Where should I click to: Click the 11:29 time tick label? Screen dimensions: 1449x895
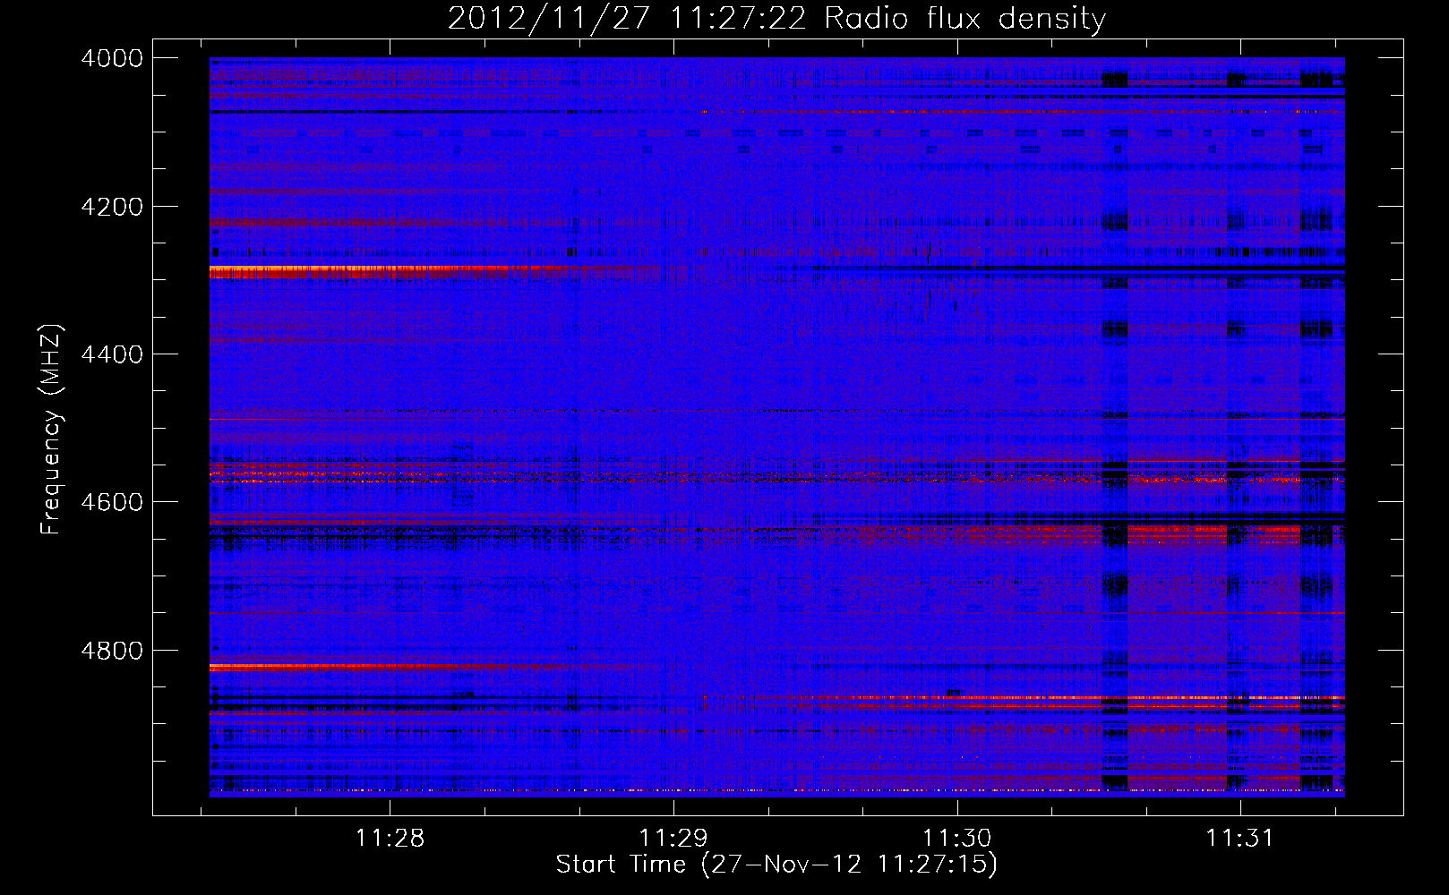673,838
